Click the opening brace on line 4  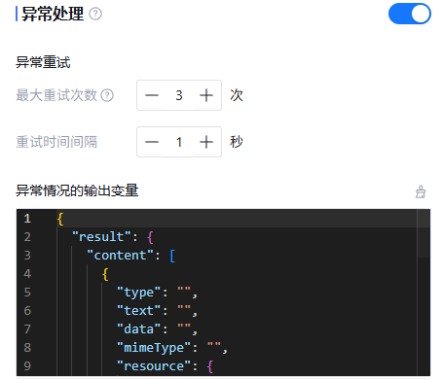coord(105,274)
